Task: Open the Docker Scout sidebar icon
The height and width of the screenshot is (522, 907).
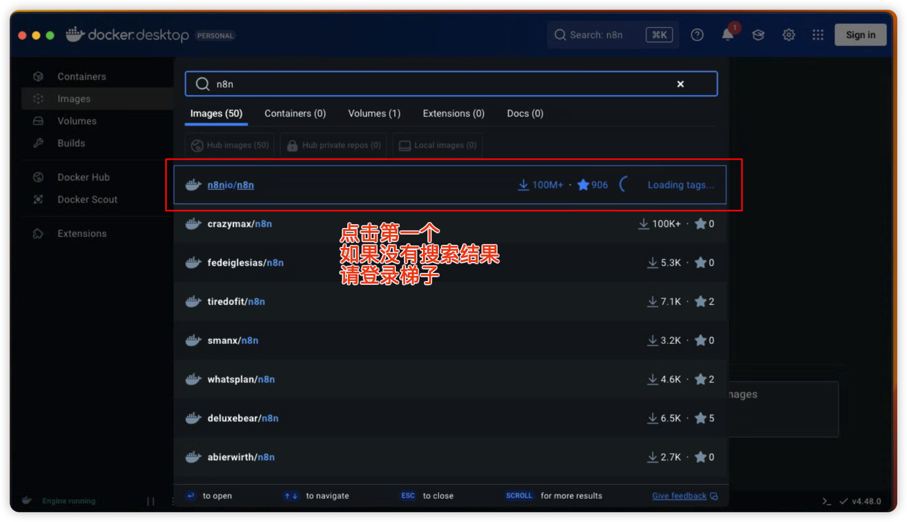Action: [x=38, y=199]
